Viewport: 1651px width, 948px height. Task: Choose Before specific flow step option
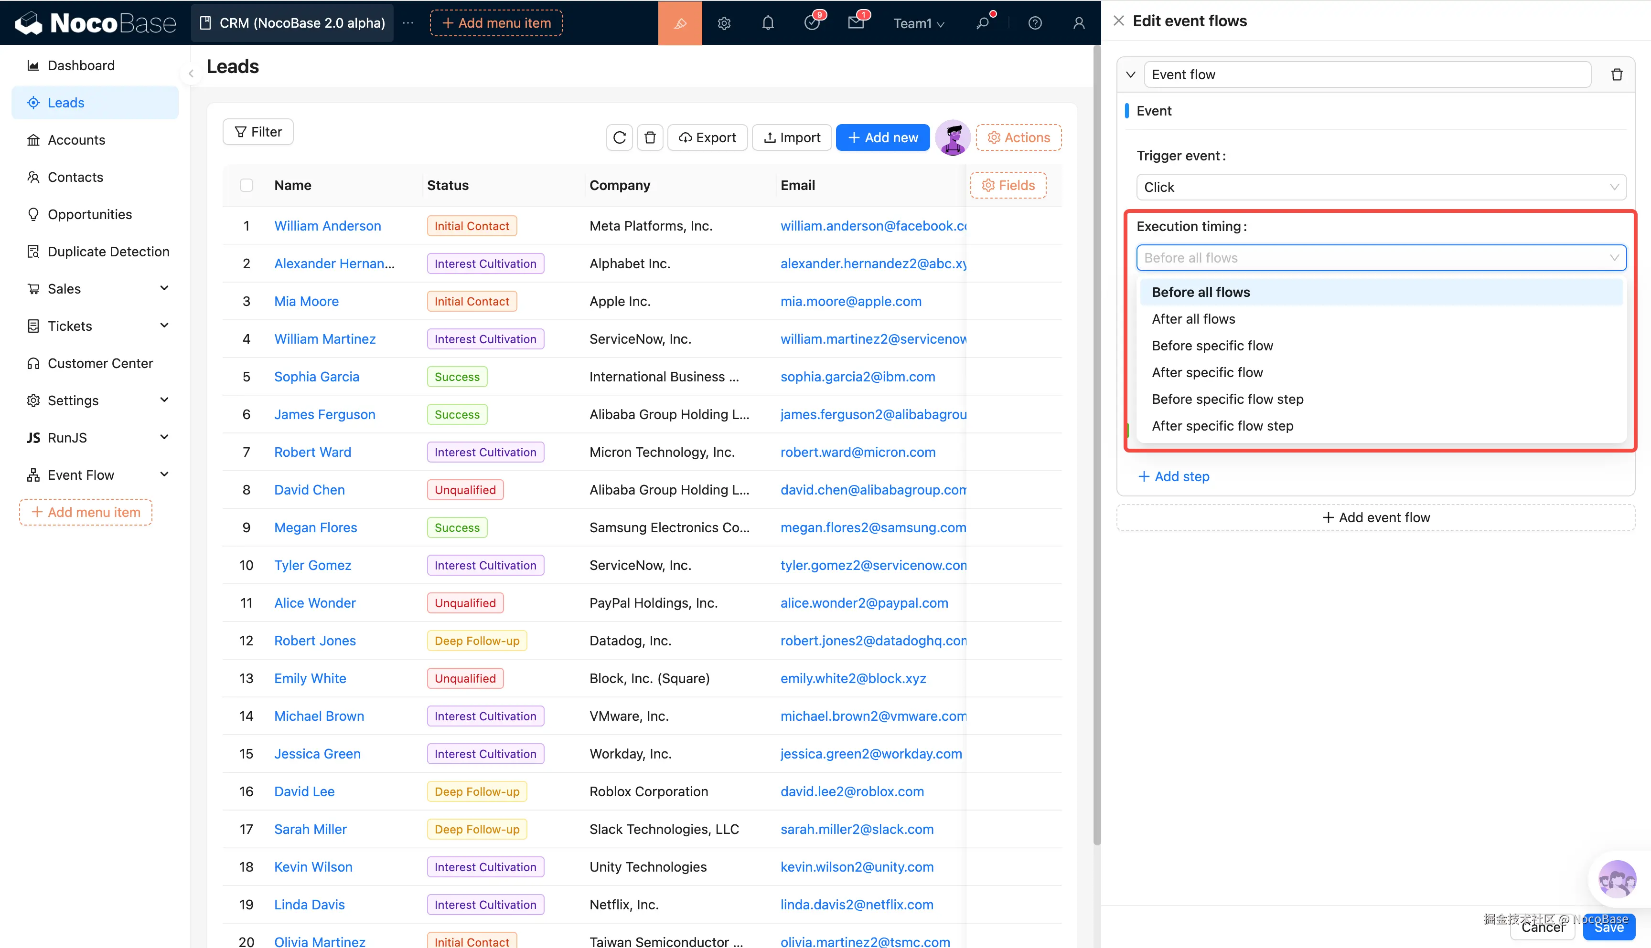[1227, 399]
